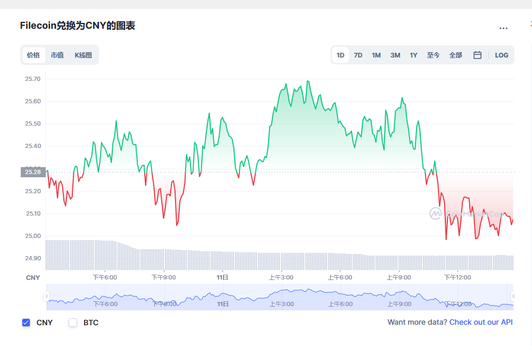532x346 pixels.
Task: Enable the BTC currency checkbox
Action: click(73, 323)
